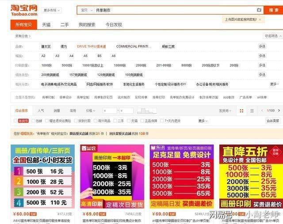Expand 价格 sort dropdown

pos(90,110)
